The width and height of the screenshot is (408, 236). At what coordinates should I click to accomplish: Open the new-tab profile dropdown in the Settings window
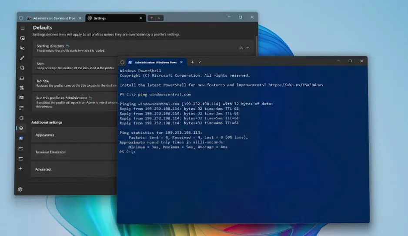coord(159,18)
